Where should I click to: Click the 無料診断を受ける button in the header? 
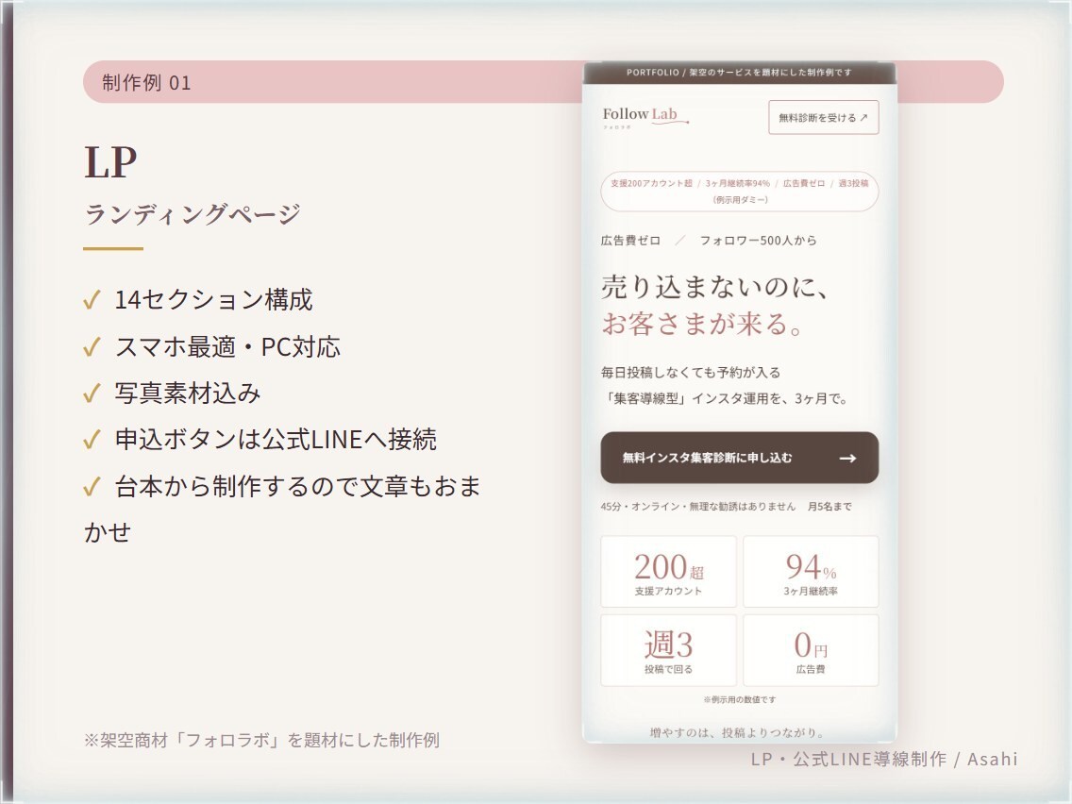pos(823,118)
